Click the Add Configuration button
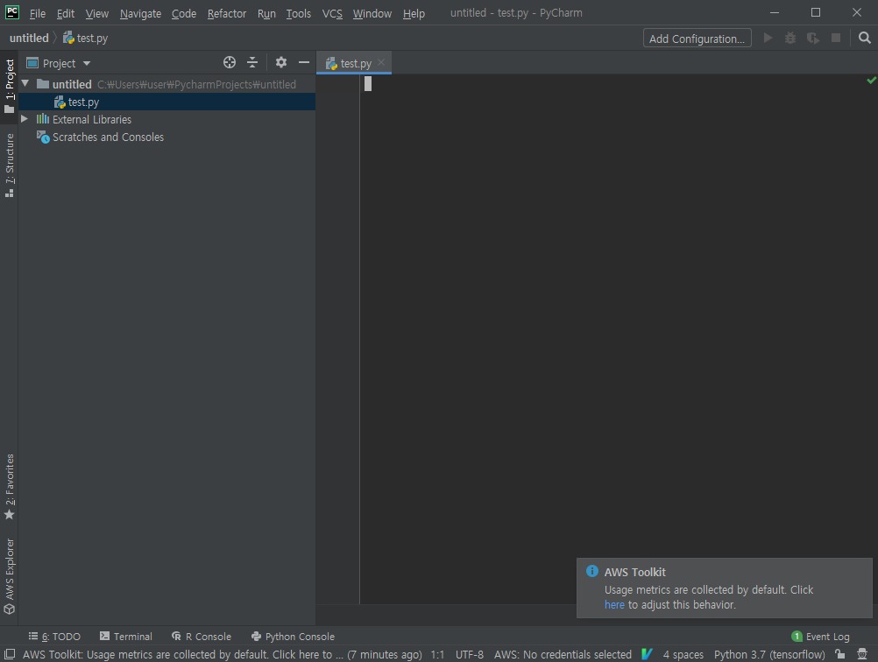 click(697, 38)
